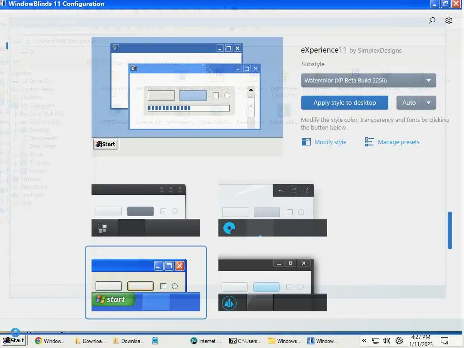Click the by SimplexDesigns author text
Screen dimensions: 464x348
coord(376,51)
